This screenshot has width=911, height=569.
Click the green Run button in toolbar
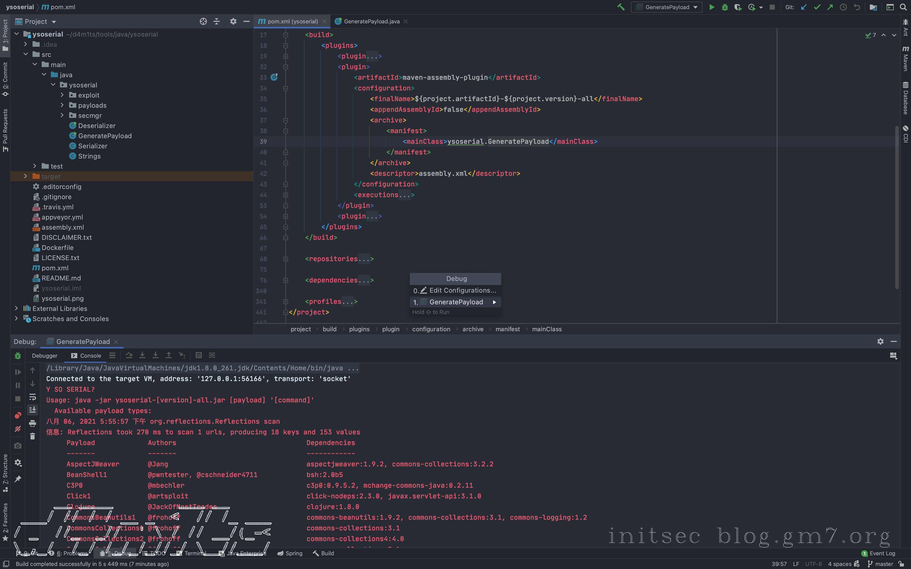[x=711, y=7]
